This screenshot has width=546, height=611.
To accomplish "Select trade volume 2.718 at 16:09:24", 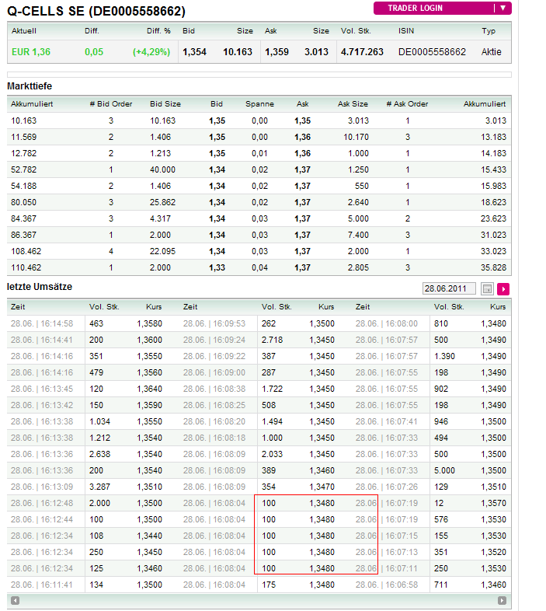I will [272, 340].
